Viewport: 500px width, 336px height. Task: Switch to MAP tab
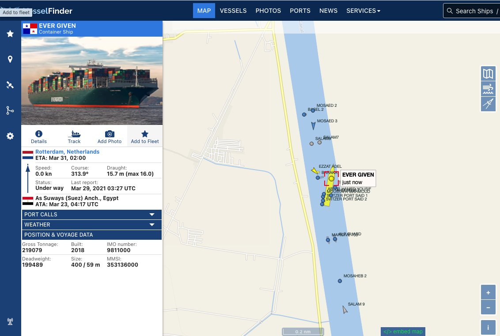coord(204,11)
